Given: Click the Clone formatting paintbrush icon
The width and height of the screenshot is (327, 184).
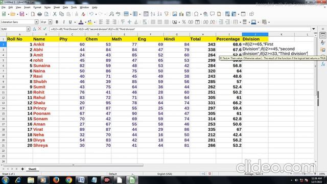Looking at the screenshot, I should (x=77, y=14).
